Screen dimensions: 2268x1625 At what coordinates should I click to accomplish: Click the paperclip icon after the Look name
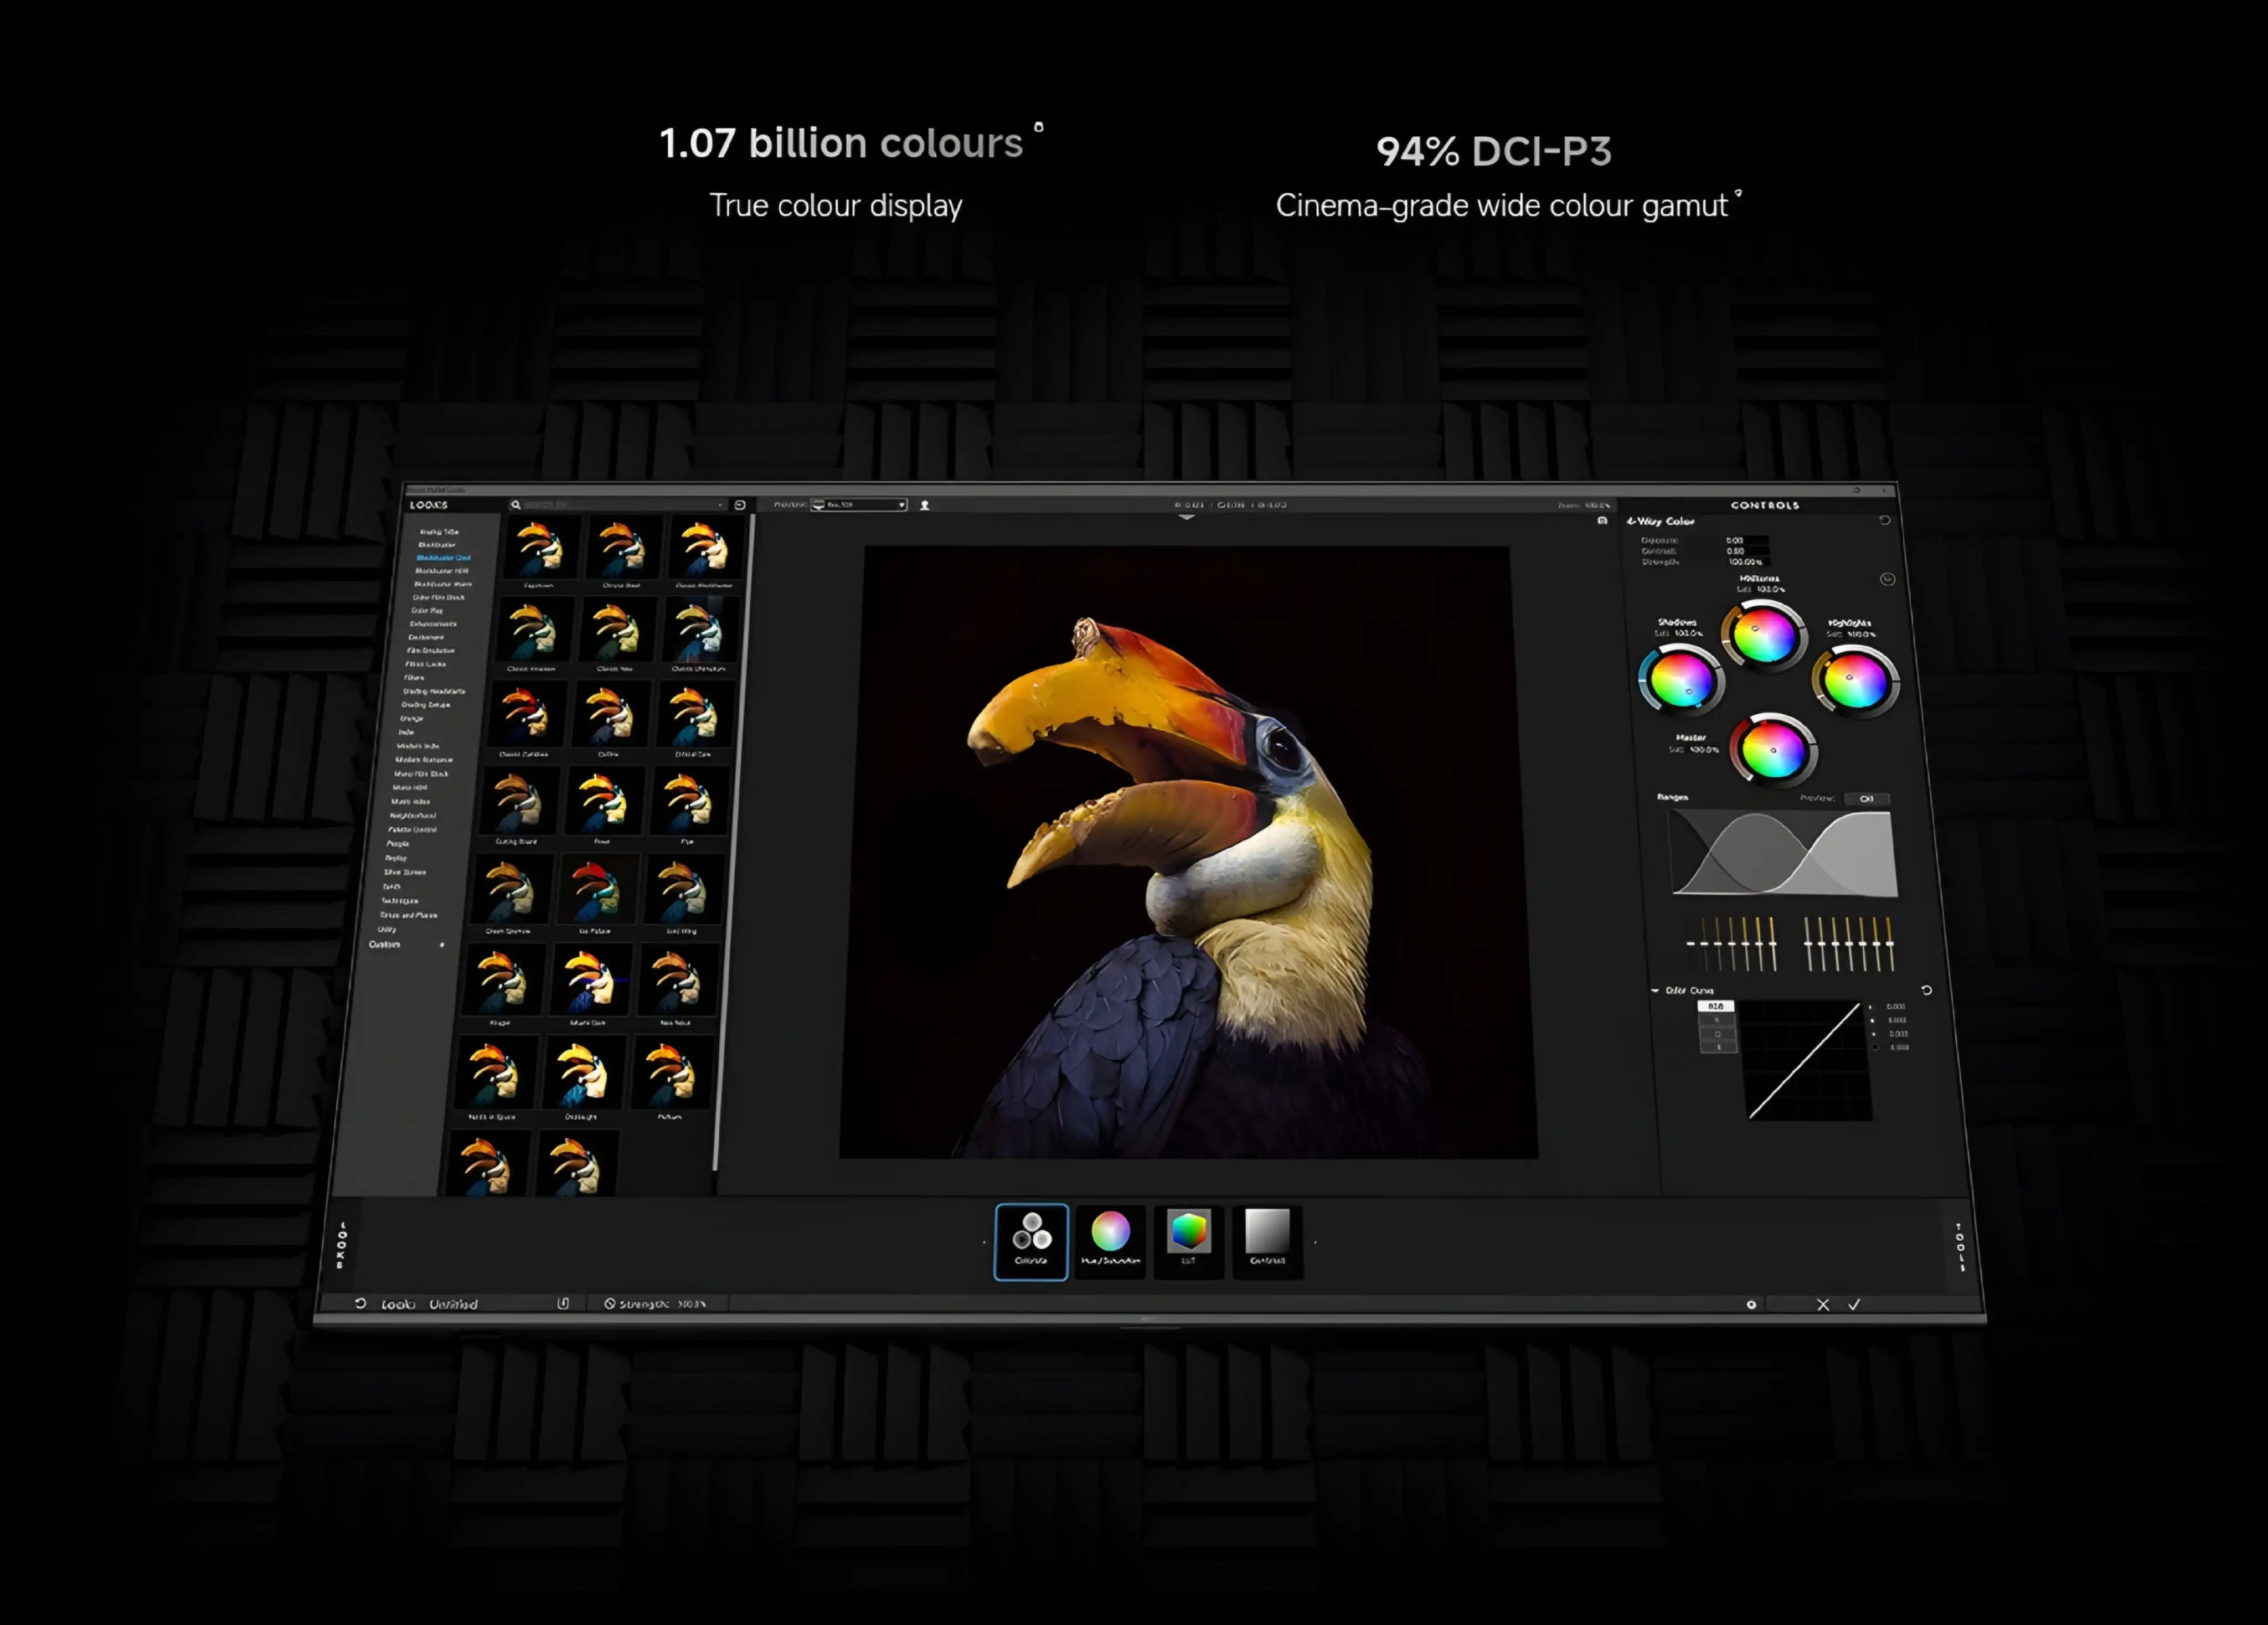pyautogui.click(x=563, y=1304)
